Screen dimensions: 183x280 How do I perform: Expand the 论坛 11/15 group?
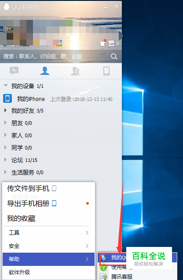5,160
